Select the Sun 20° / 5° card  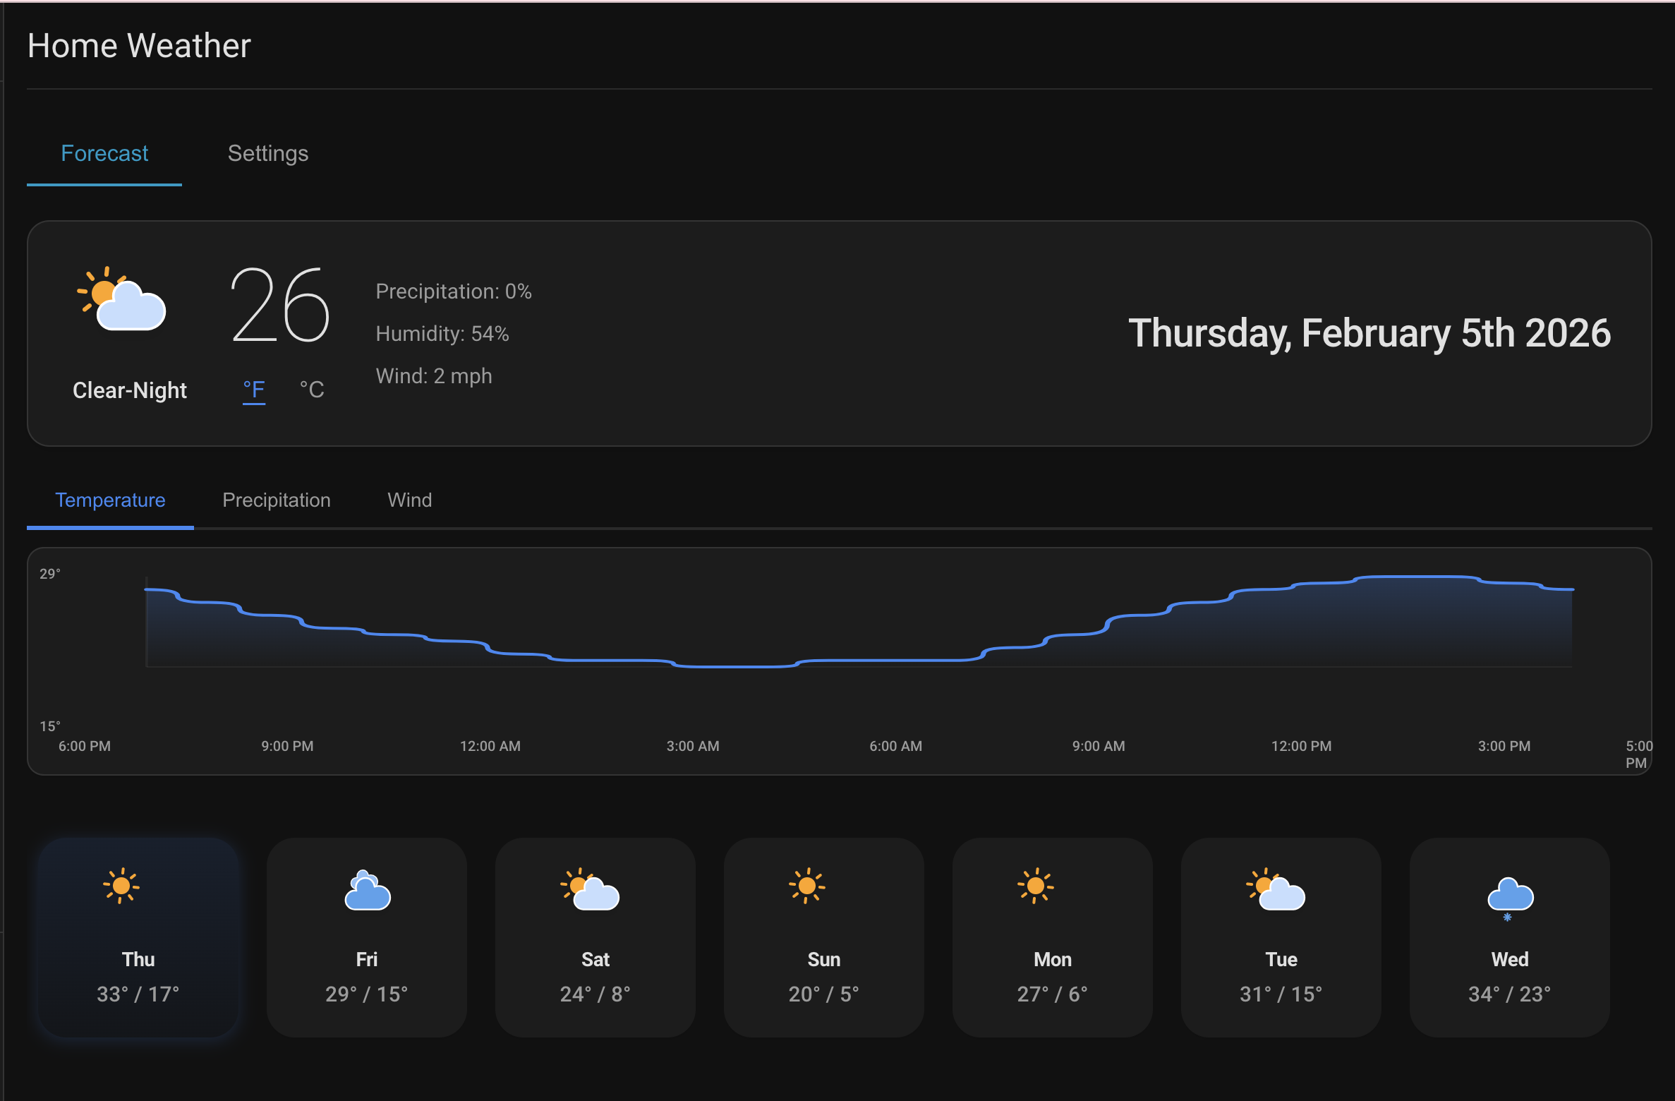tap(823, 937)
